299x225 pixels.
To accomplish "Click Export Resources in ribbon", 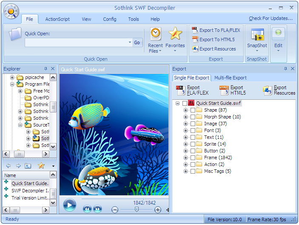I will pyautogui.click(x=214, y=49).
